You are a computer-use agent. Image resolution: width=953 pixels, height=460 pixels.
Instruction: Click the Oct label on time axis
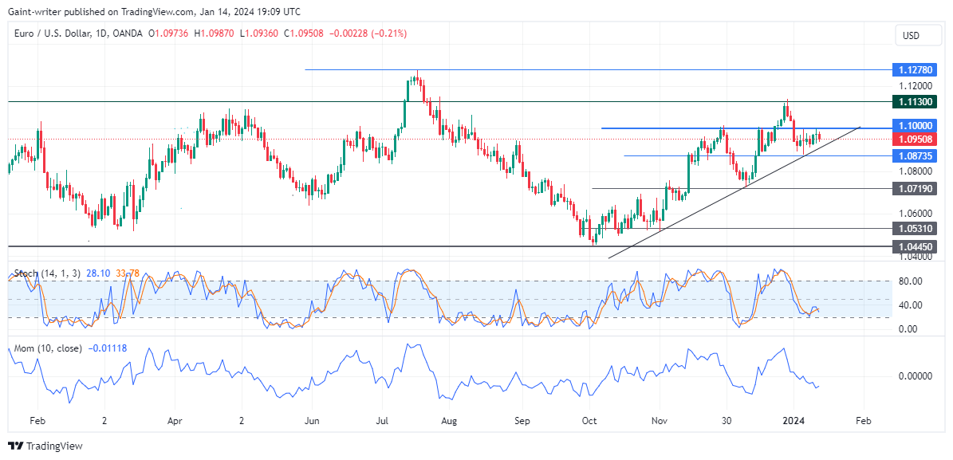[x=589, y=420]
